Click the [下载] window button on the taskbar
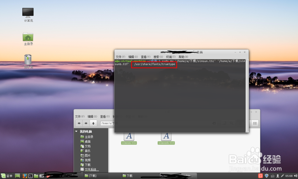Image resolution: width=298 pixels, height=179 pixels. pos(91,176)
